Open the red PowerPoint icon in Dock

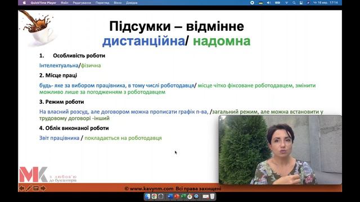(x=177, y=196)
